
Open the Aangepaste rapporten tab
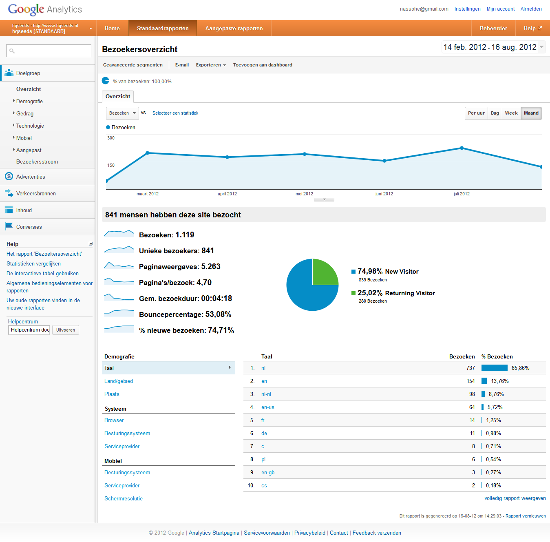(234, 29)
